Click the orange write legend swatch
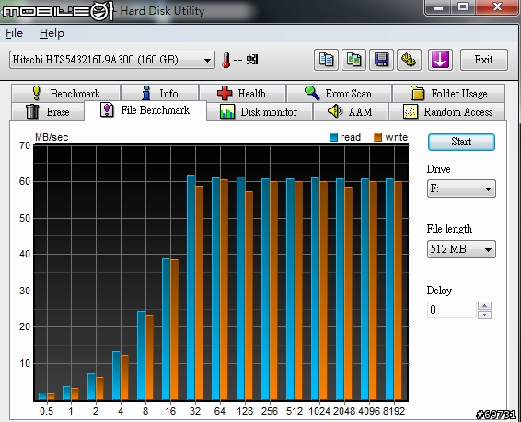Screen dimensions: 521x422 [377, 137]
